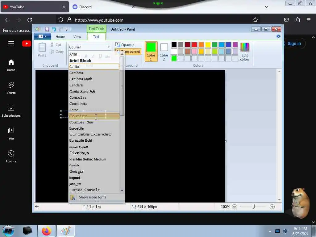Open YouTube Home in sidebar

pos(11,65)
